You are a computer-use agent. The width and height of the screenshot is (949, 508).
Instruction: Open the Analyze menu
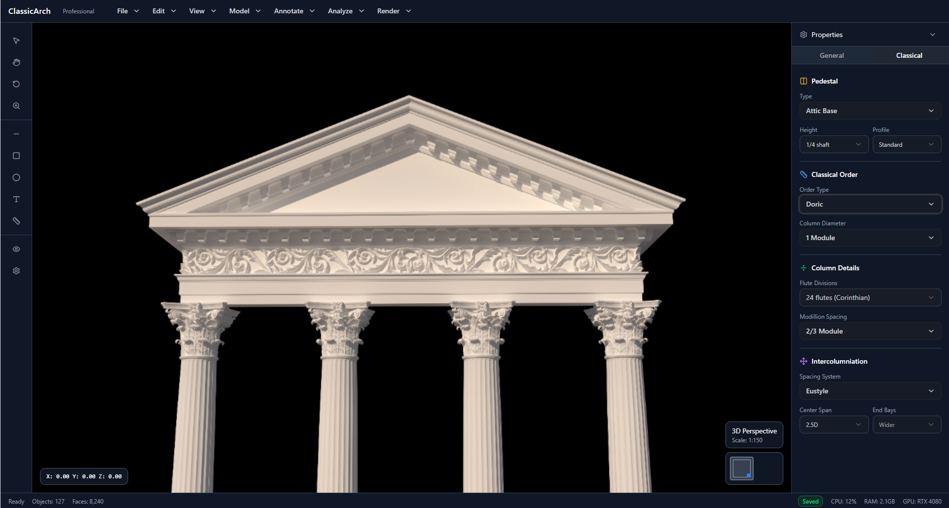[346, 11]
